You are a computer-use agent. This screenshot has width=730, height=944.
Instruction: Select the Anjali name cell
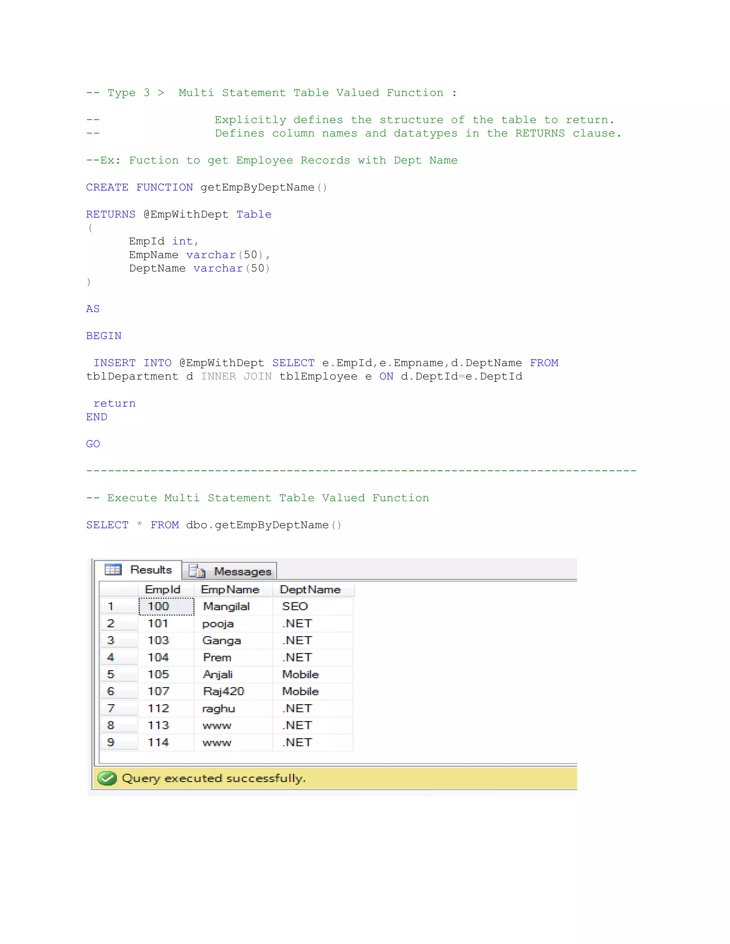click(x=233, y=674)
